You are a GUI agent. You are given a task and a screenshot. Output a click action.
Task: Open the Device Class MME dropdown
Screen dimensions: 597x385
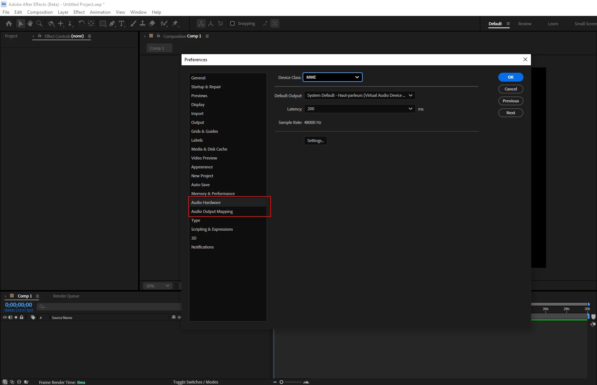333,77
